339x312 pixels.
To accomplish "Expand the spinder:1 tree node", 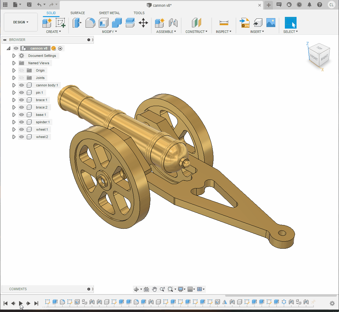I will (14, 122).
